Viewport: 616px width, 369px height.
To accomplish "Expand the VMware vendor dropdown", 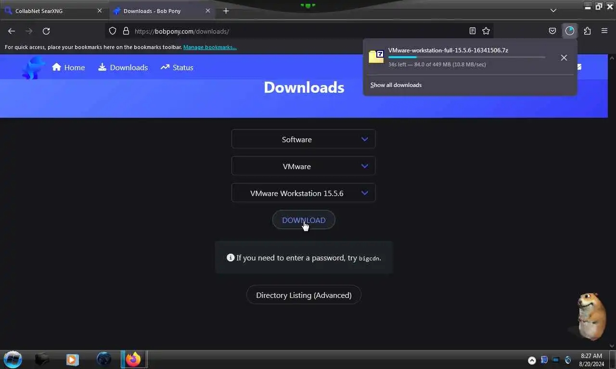I will [x=304, y=166].
